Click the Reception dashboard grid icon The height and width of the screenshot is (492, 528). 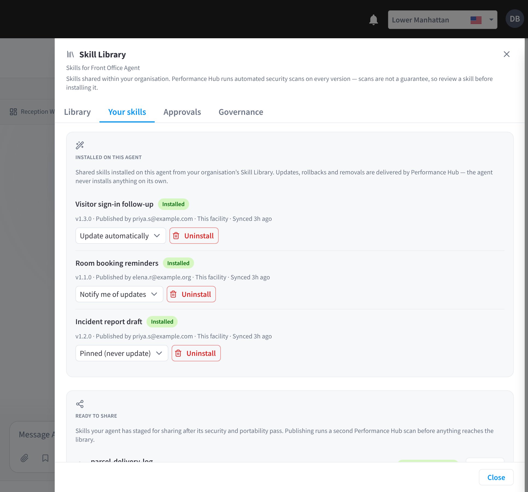pos(13,112)
